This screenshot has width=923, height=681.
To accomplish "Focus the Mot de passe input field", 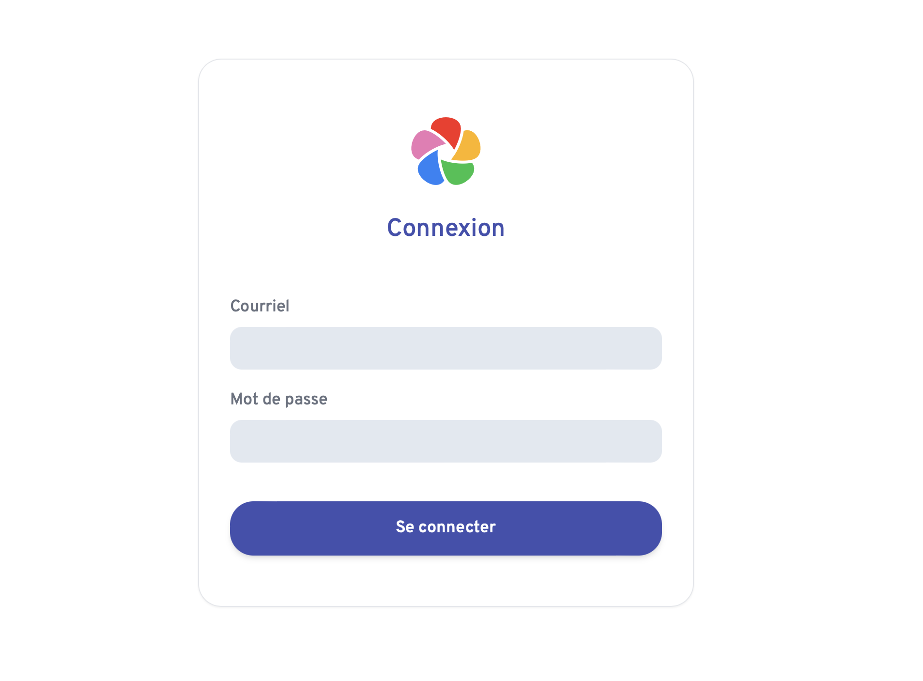I will point(446,441).
